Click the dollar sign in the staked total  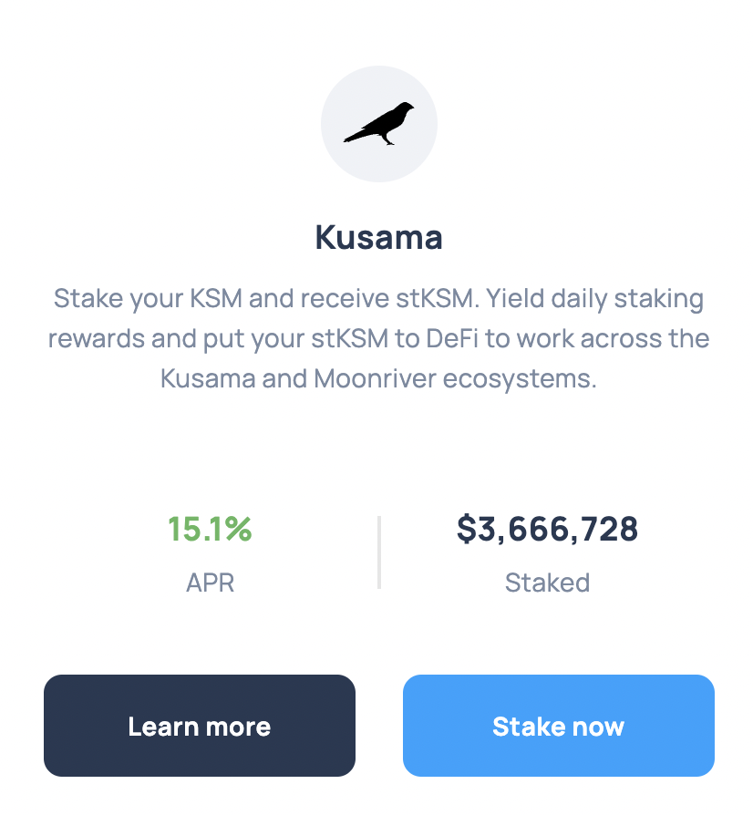point(466,529)
